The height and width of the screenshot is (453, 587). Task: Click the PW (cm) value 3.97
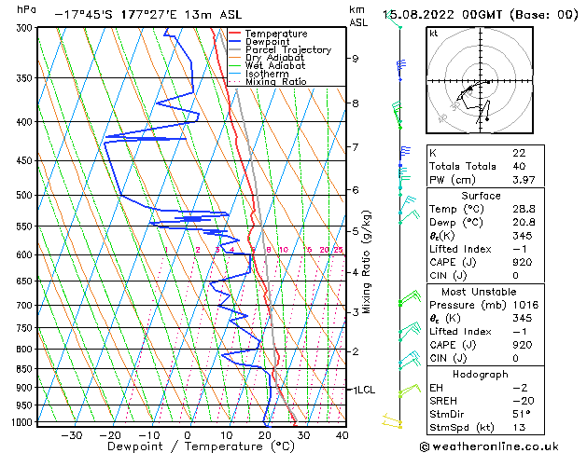(524, 180)
